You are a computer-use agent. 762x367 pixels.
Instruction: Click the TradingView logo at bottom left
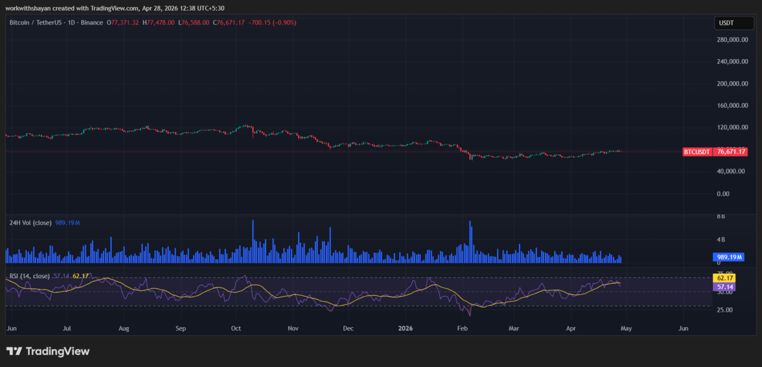coord(48,351)
